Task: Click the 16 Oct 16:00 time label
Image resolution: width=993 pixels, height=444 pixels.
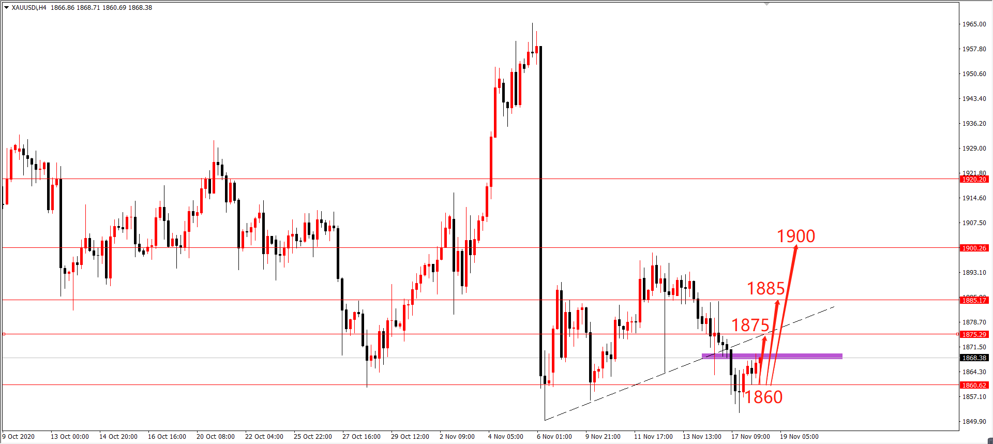Action: 167,437
